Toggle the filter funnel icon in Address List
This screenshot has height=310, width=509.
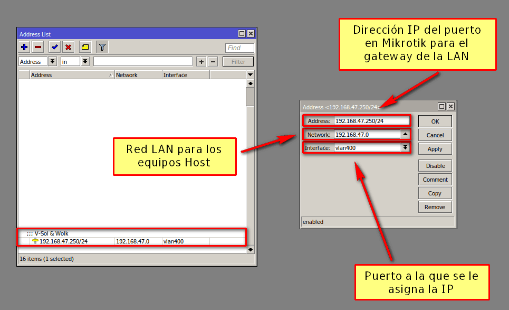(x=102, y=47)
